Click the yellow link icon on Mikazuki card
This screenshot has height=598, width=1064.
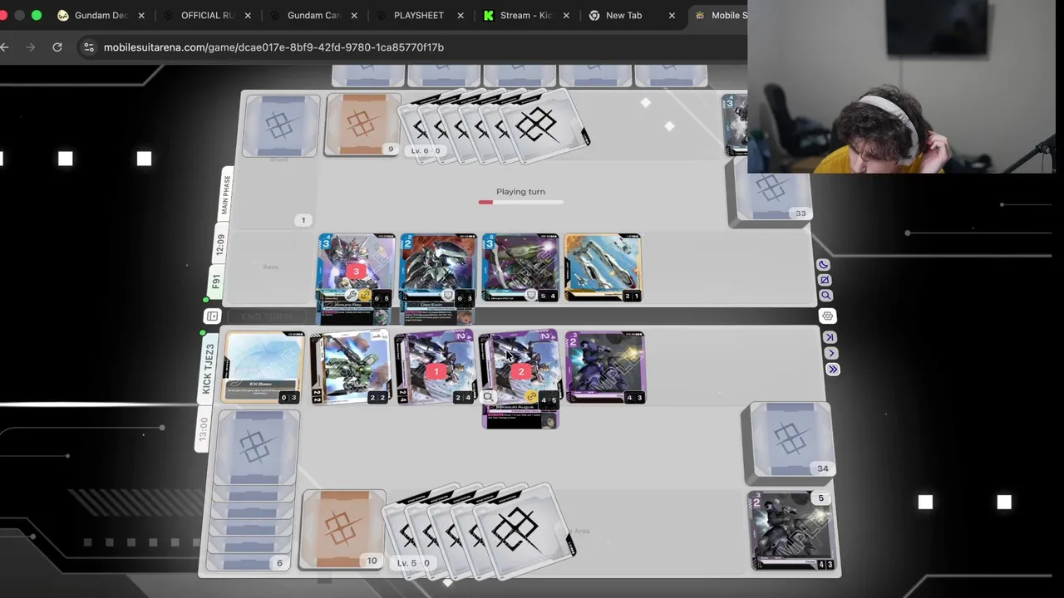[532, 397]
